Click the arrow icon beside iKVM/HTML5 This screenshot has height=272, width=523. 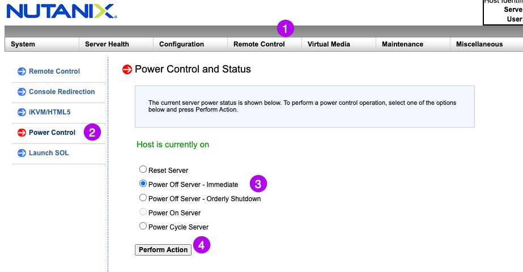22,112
